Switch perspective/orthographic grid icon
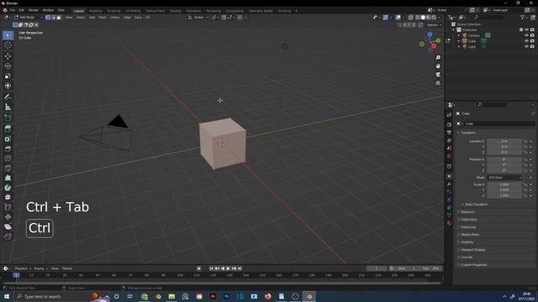 click(438, 83)
